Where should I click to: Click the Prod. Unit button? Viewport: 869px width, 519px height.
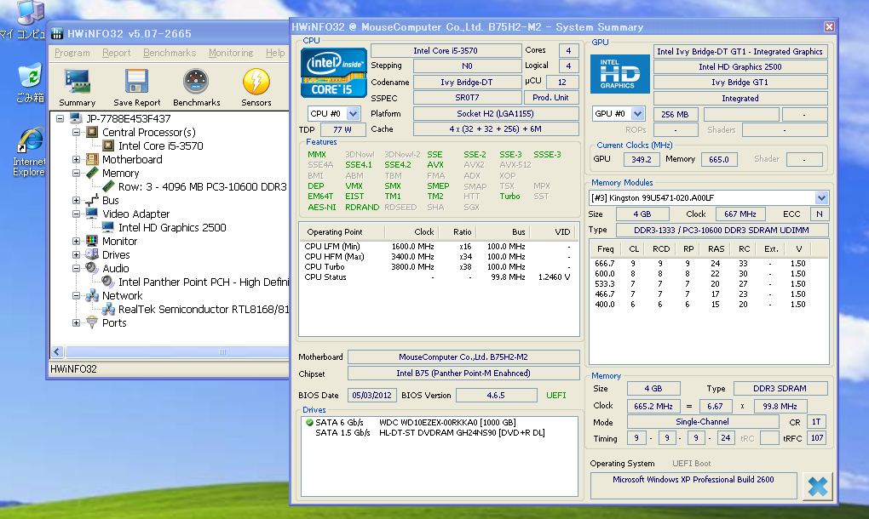click(550, 97)
